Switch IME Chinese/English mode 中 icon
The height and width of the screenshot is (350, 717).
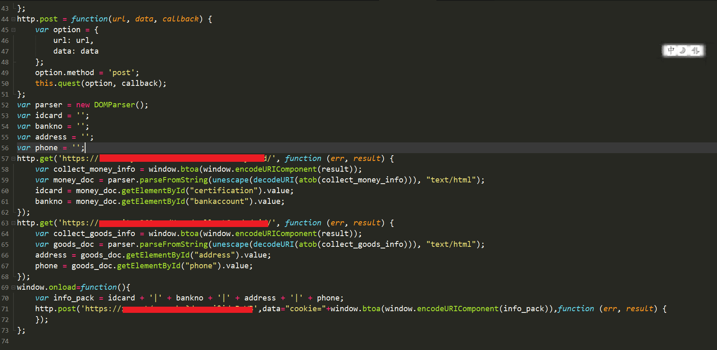(671, 50)
